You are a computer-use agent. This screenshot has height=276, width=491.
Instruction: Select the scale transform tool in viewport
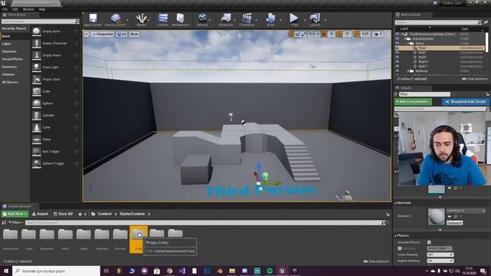tap(304, 34)
